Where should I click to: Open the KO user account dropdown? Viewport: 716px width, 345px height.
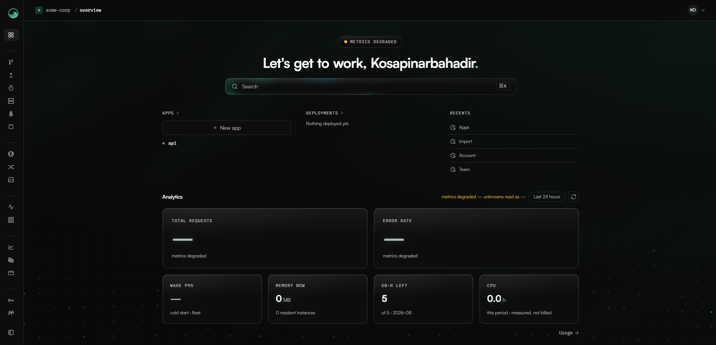click(x=697, y=10)
